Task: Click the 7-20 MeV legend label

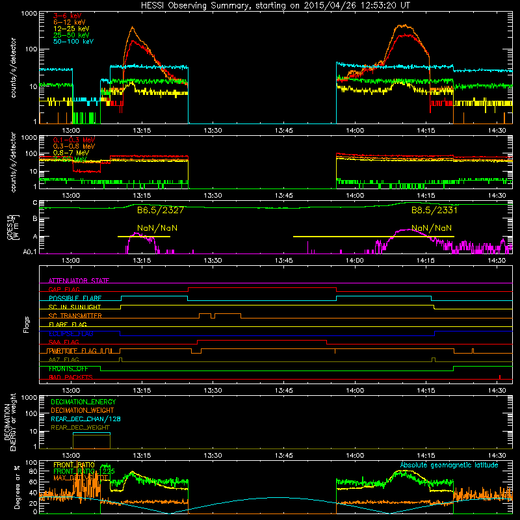Action: (x=70, y=159)
